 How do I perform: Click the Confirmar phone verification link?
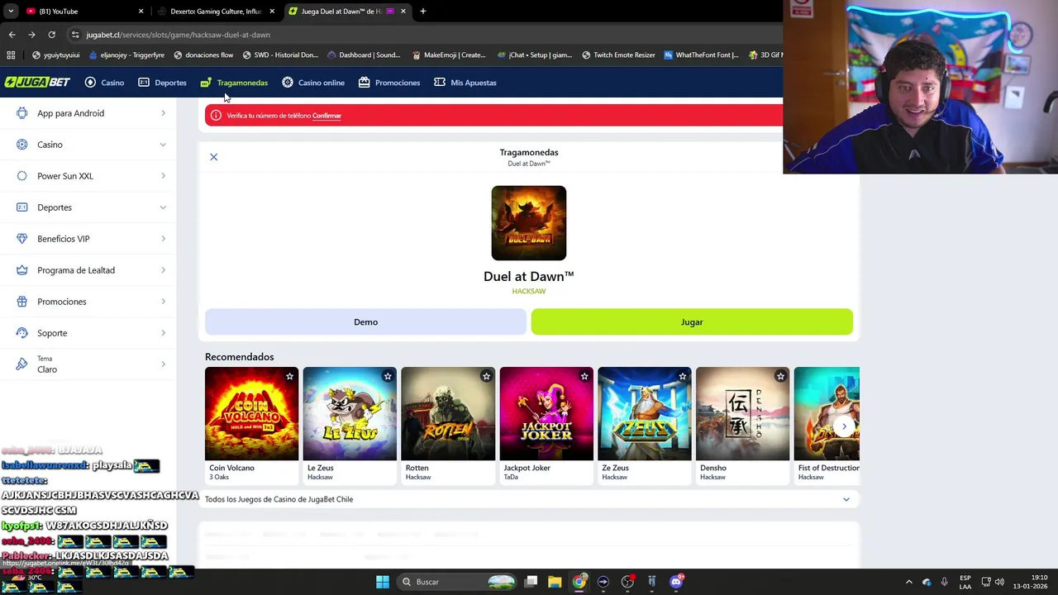pyautogui.click(x=326, y=116)
